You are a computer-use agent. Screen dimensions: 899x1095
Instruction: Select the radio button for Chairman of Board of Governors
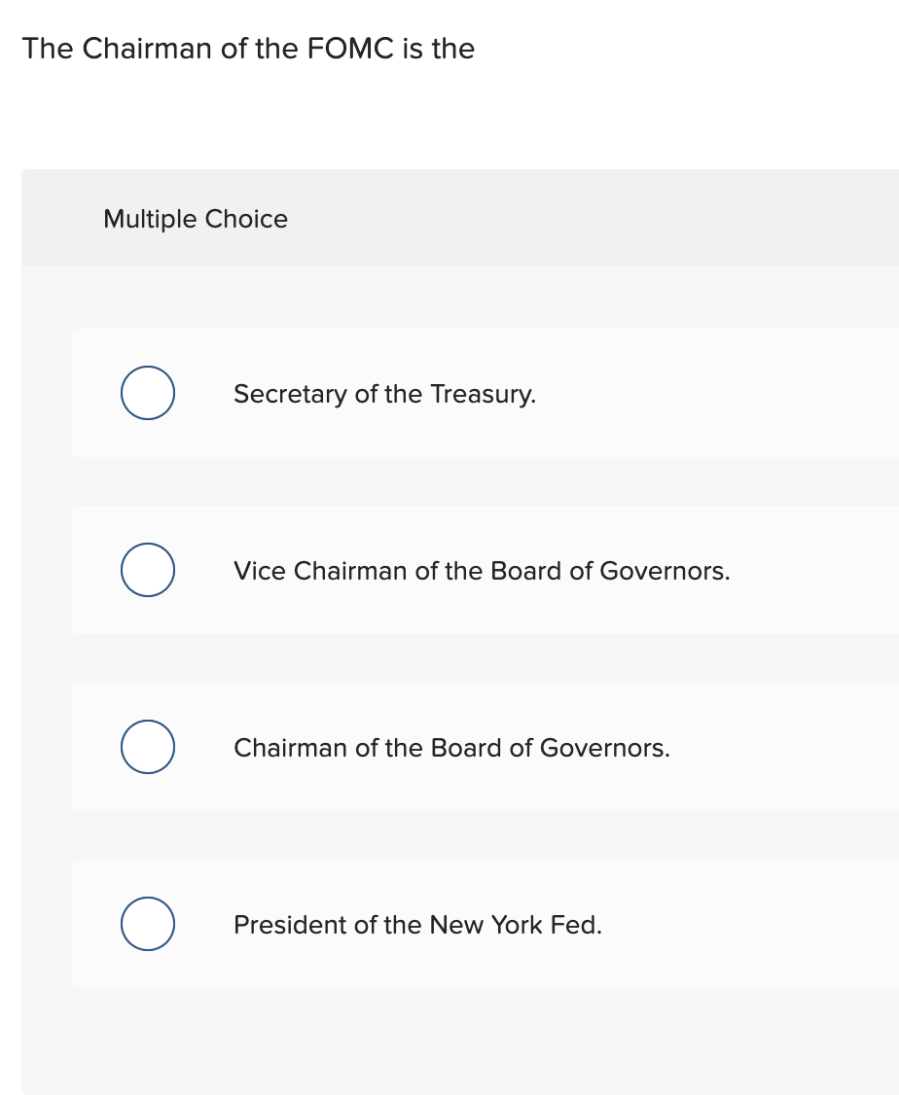(147, 747)
